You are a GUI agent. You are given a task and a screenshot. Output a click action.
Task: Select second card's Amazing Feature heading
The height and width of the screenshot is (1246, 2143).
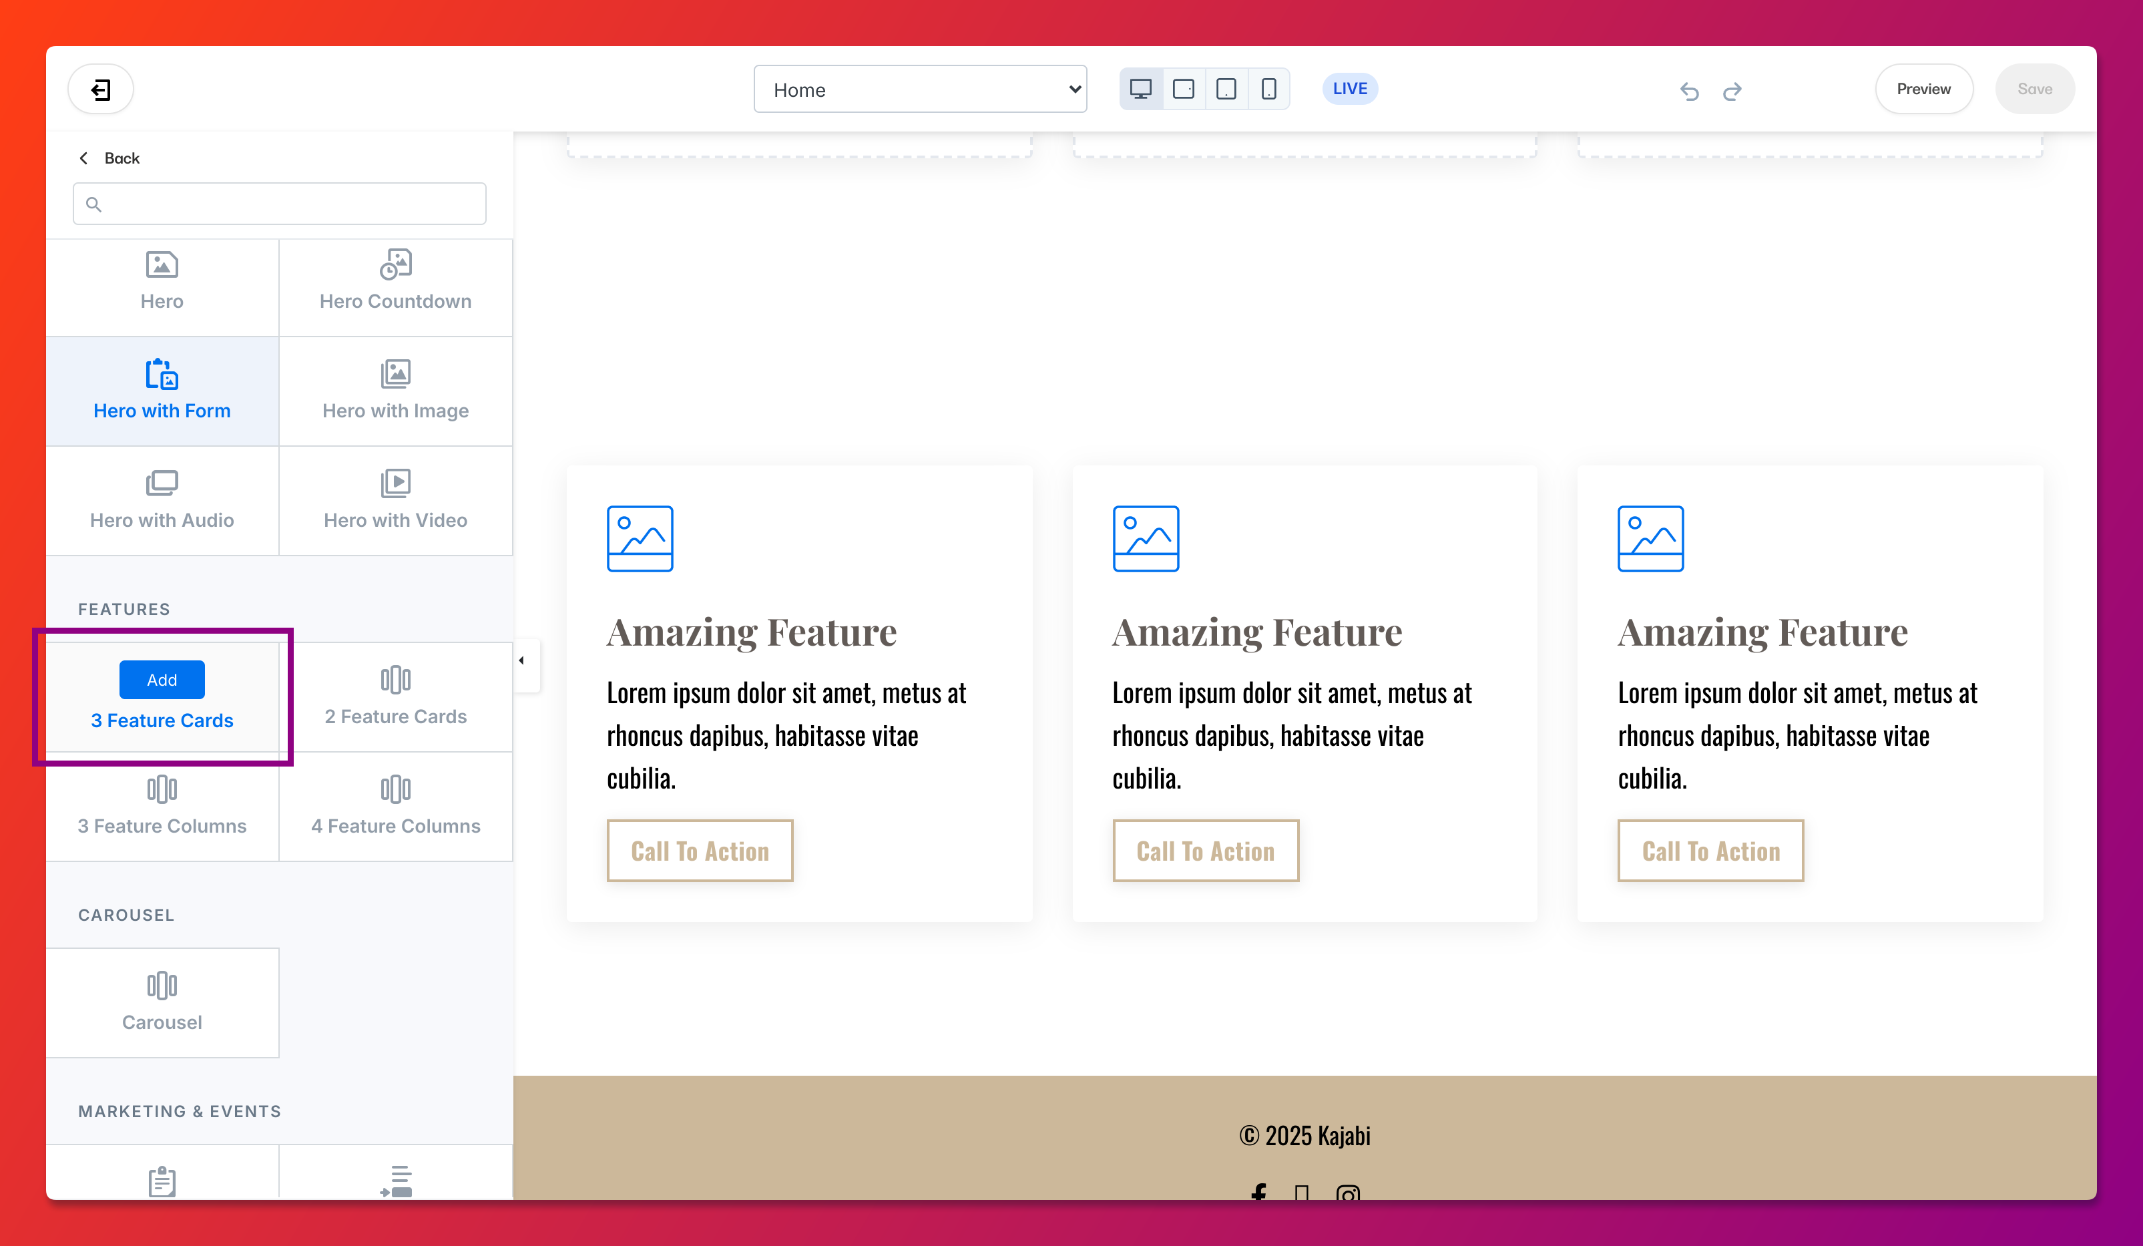1257,633
